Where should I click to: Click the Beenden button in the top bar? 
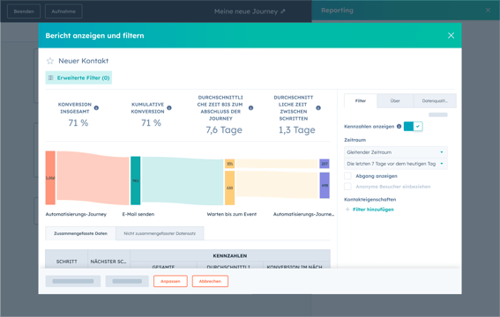pyautogui.click(x=24, y=11)
